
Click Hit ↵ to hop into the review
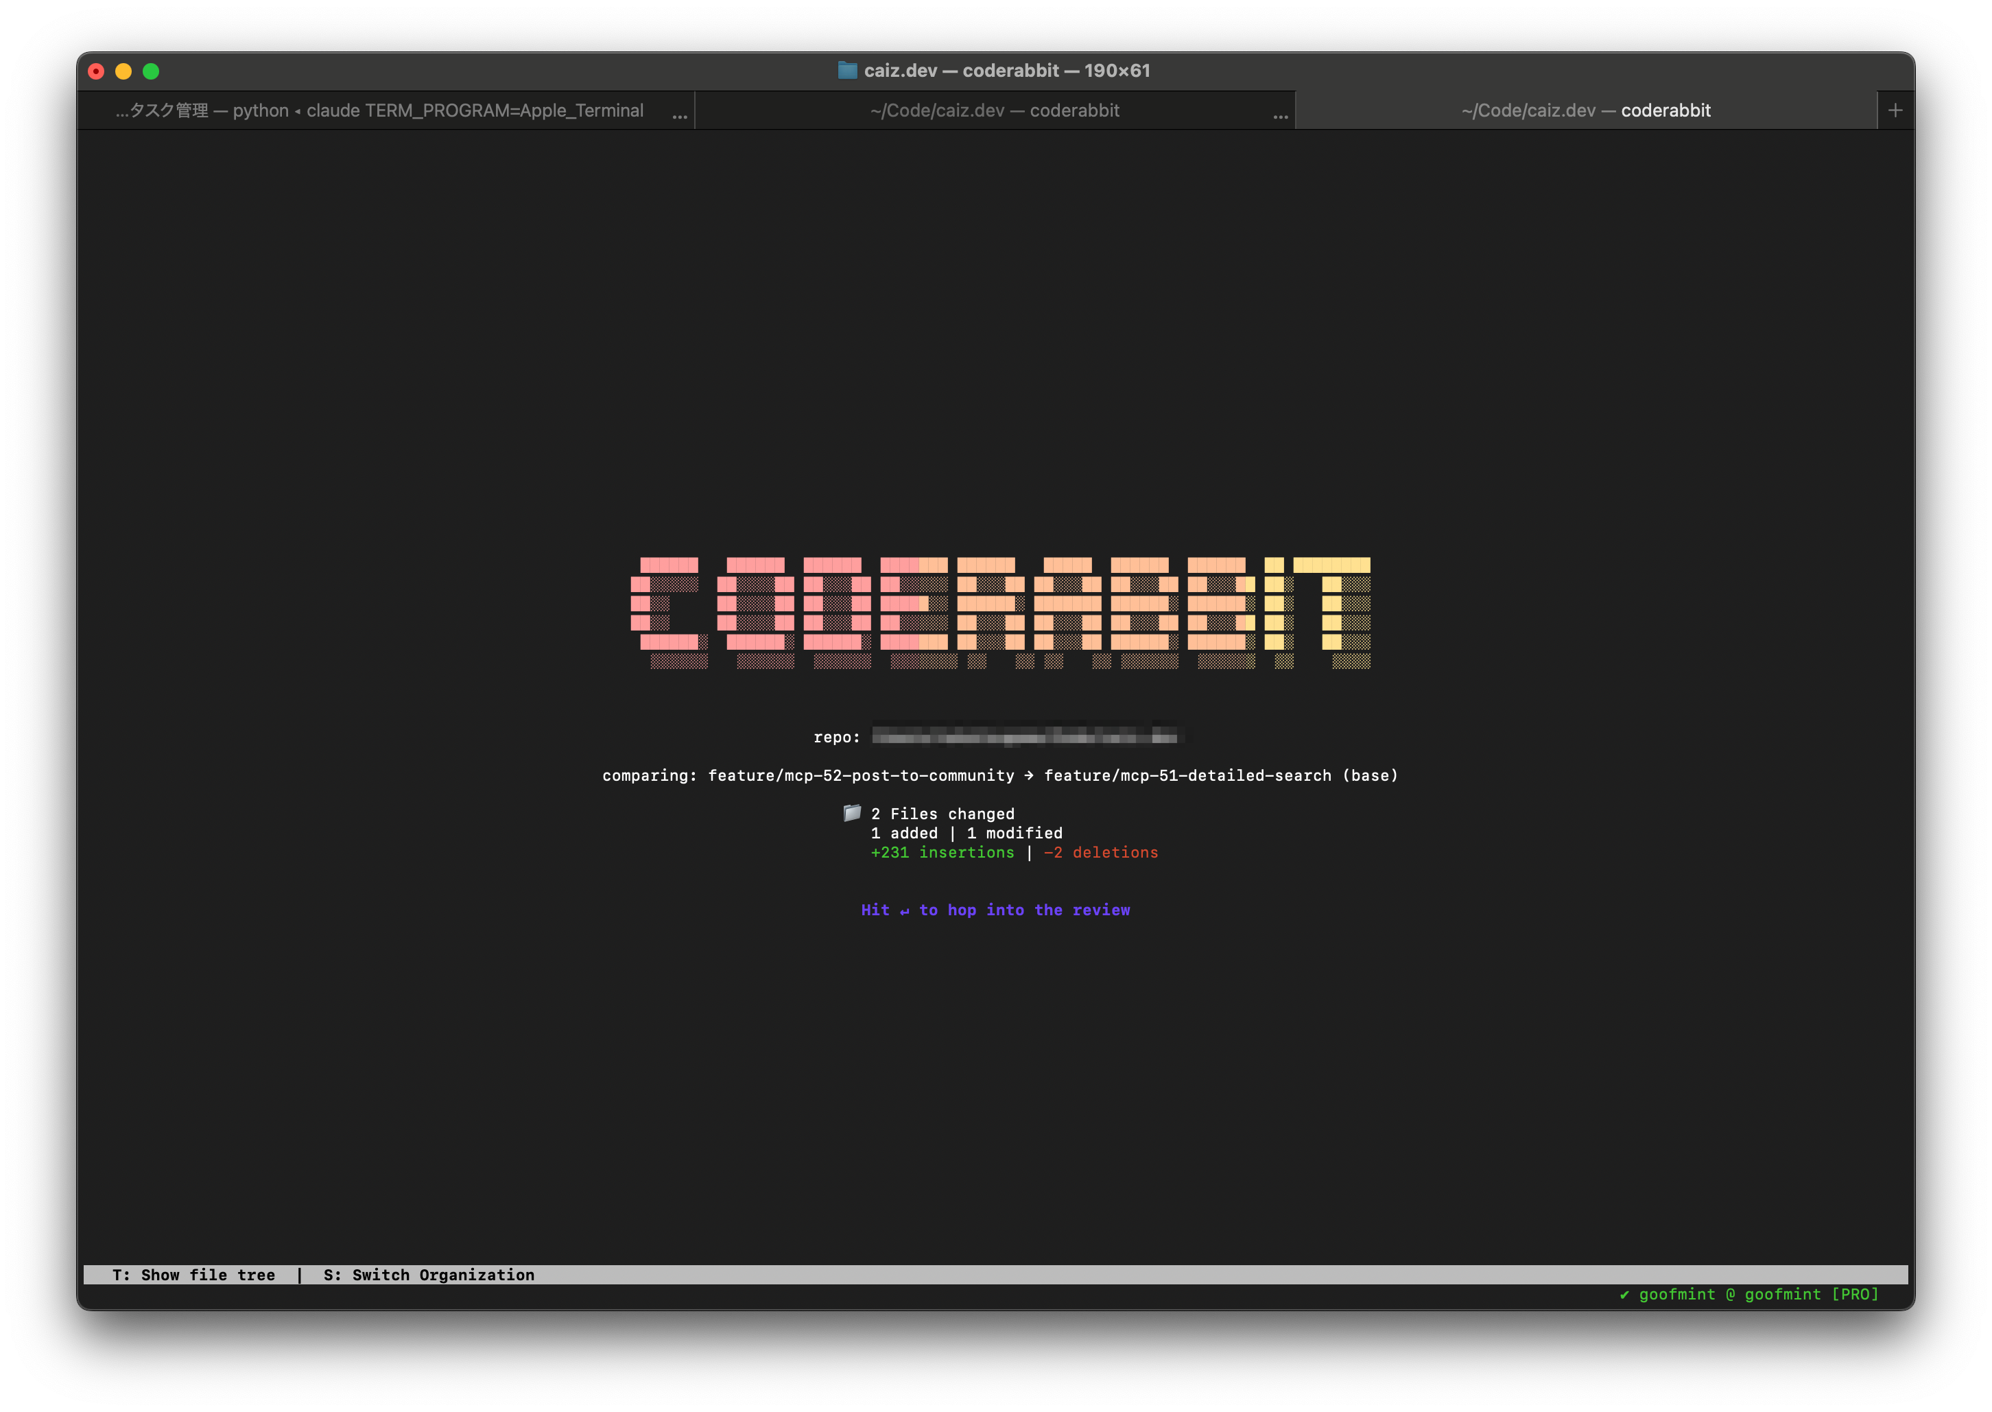click(995, 910)
